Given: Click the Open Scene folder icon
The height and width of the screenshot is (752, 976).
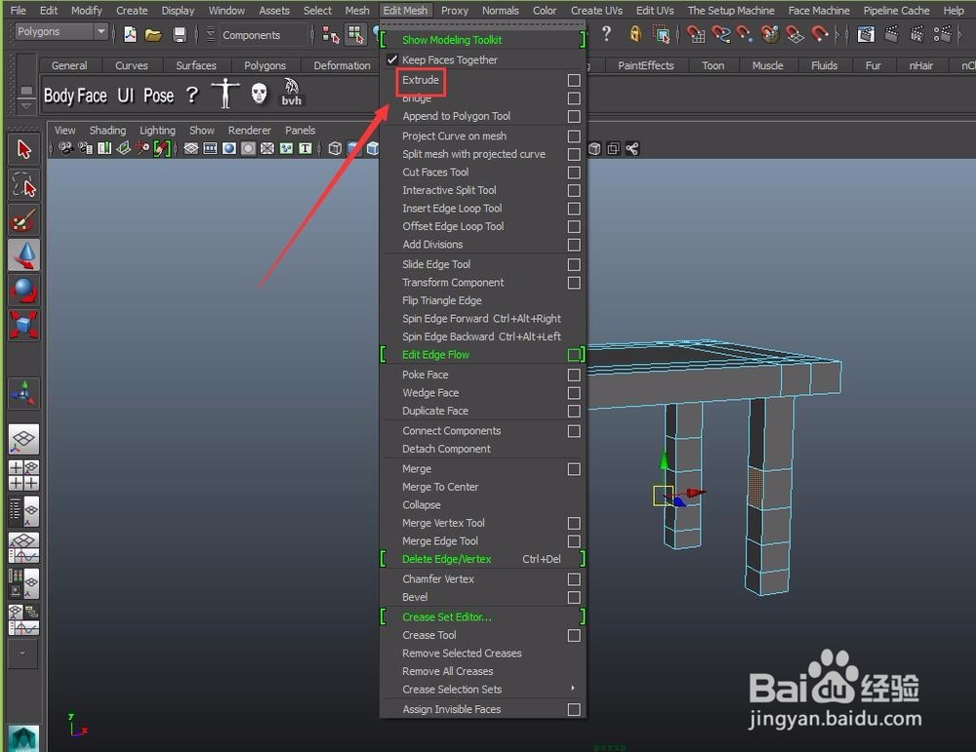Looking at the screenshot, I should [154, 35].
